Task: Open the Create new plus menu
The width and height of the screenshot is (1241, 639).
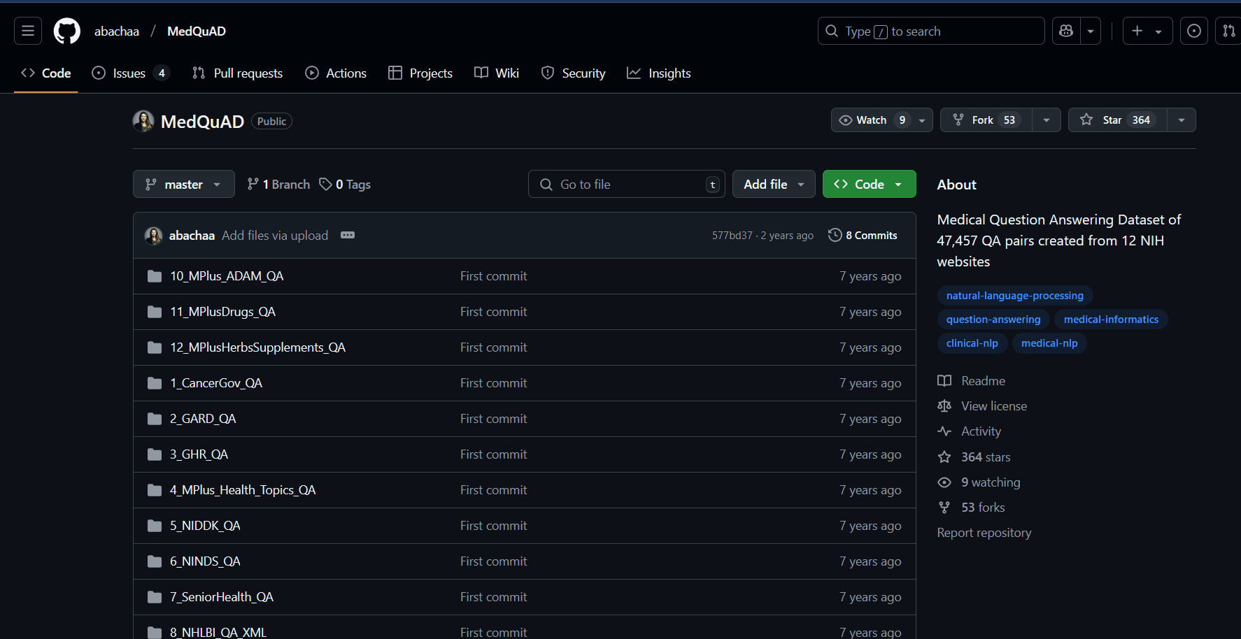Action: coord(1147,31)
